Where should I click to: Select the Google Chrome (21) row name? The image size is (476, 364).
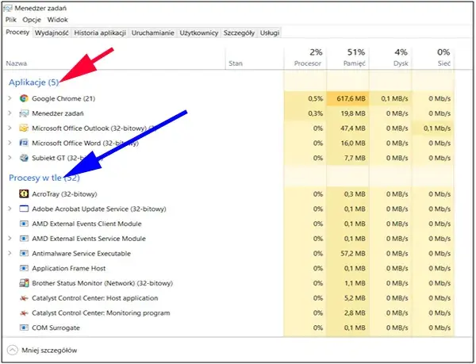point(63,98)
